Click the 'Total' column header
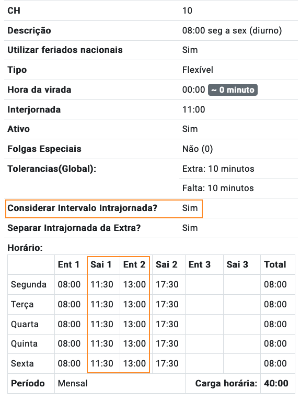 pos(275,264)
